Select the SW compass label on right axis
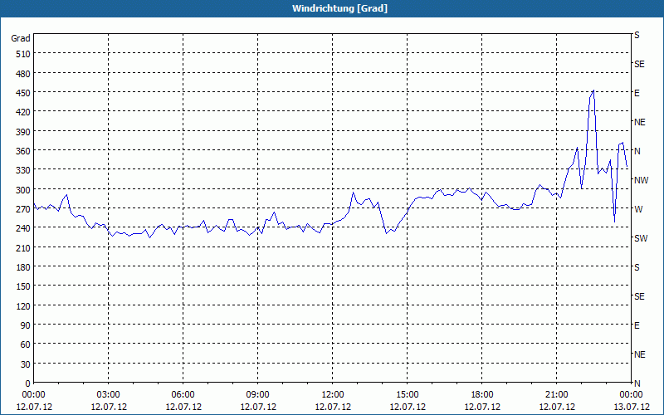 (641, 238)
